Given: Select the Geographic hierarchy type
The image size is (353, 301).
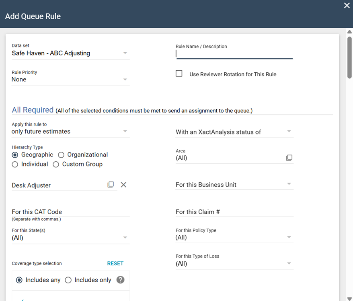Looking at the screenshot, I should pyautogui.click(x=15, y=155).
